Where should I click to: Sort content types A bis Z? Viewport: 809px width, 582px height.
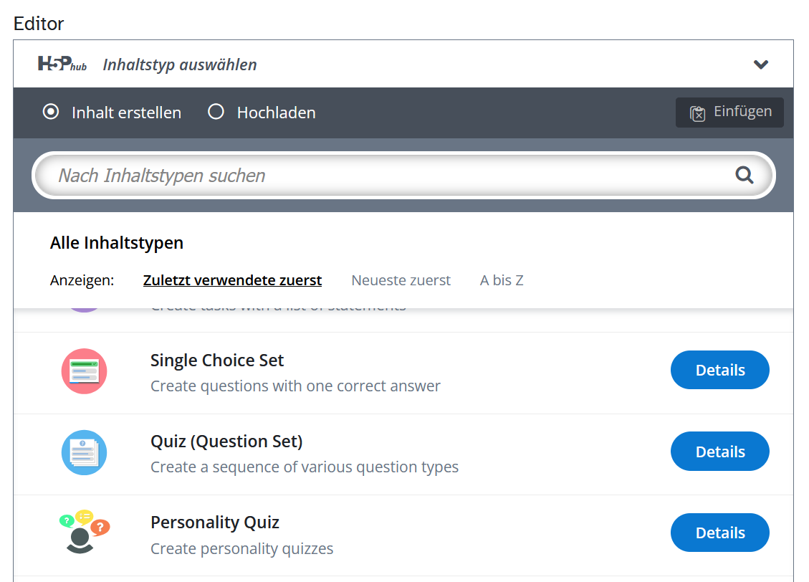pos(502,280)
